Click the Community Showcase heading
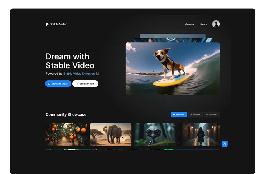This screenshot has height=174, width=265. 66,115
